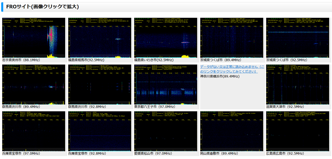
Task: Enlarge the 岡山県倉敷市 89.4MHz spectrogram image
Action: pos(232,131)
